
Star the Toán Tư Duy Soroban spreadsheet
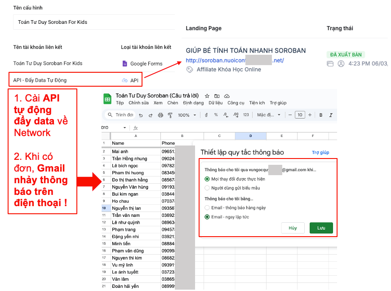click(x=207, y=96)
